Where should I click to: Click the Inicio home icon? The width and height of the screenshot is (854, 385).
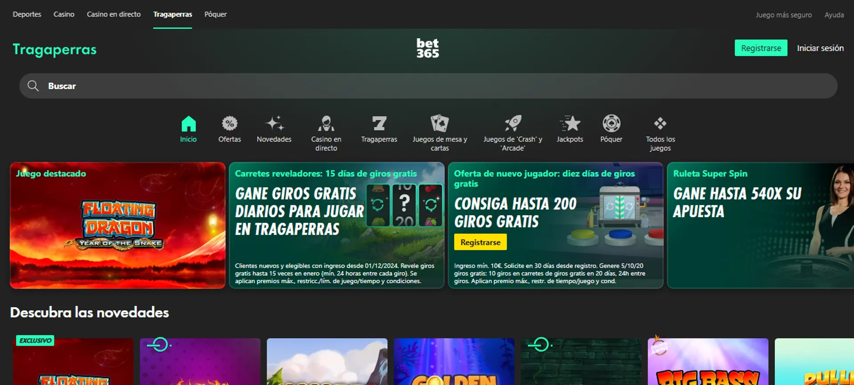188,124
